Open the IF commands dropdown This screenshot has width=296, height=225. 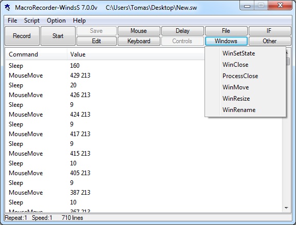point(270,31)
